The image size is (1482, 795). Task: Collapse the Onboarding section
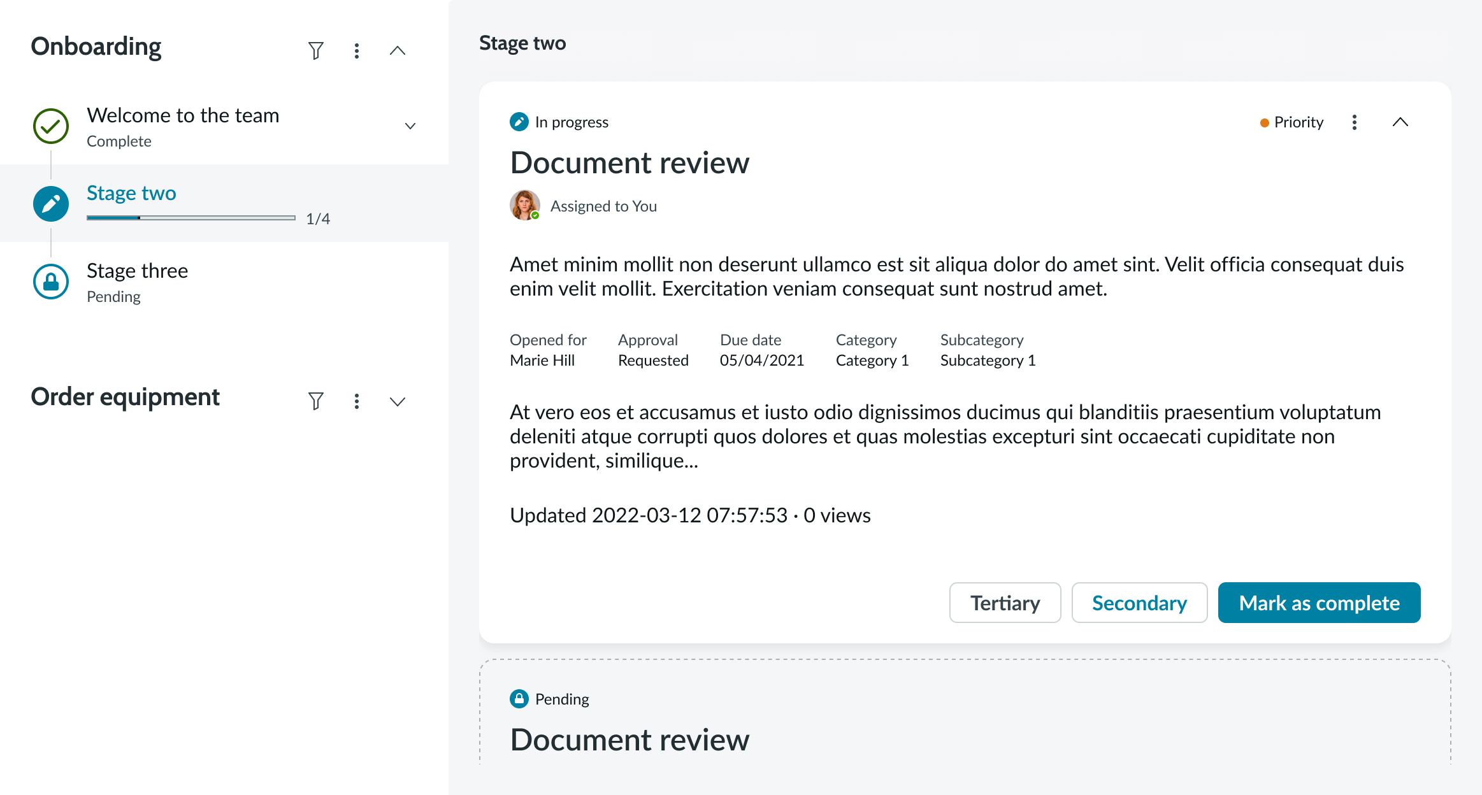pyautogui.click(x=398, y=50)
